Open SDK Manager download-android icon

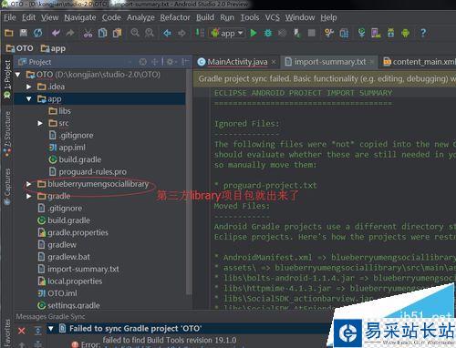pyautogui.click(x=391, y=33)
